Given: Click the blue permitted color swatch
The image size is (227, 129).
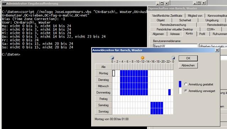Looking at the screenshot, I should tap(180, 84).
